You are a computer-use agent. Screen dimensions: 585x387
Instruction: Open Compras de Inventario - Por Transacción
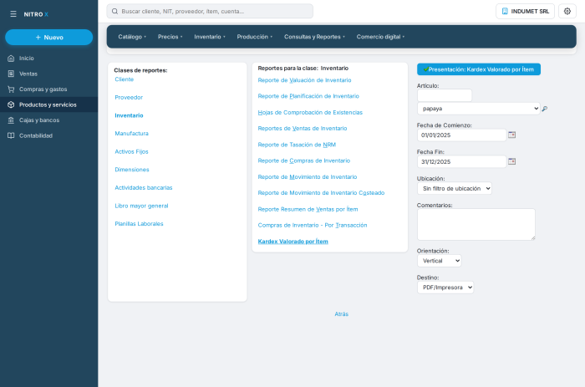[x=313, y=225]
